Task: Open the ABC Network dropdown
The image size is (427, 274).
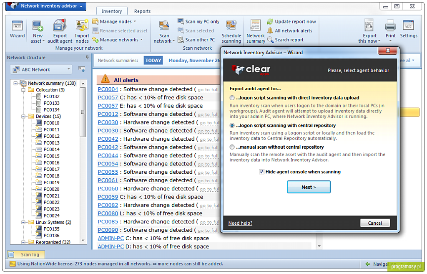Action: pos(41,70)
